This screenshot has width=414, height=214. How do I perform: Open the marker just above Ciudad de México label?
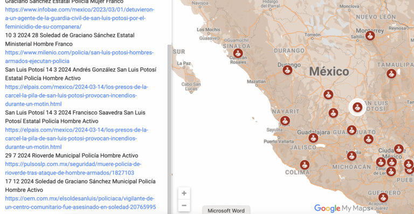click(399, 149)
